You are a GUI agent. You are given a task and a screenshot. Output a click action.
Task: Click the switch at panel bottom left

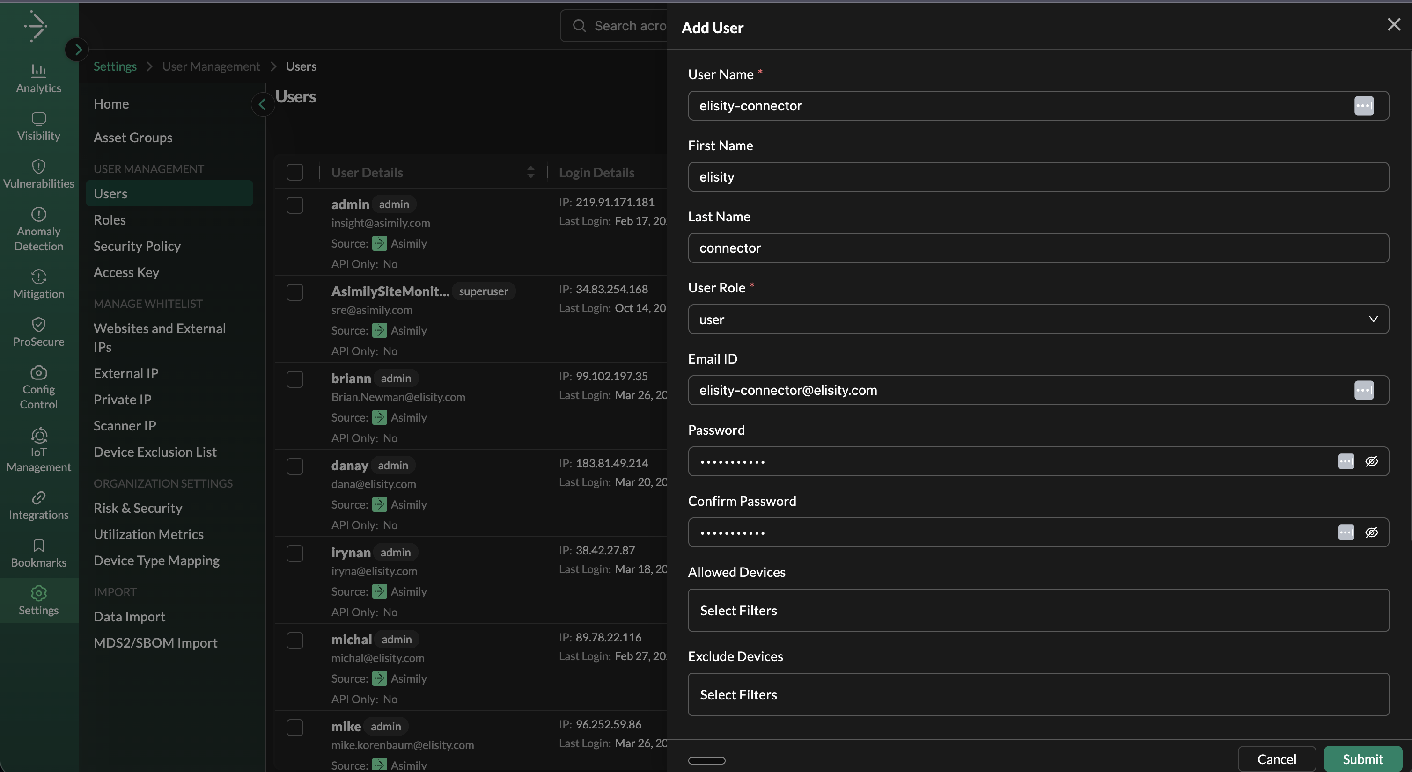click(x=706, y=760)
